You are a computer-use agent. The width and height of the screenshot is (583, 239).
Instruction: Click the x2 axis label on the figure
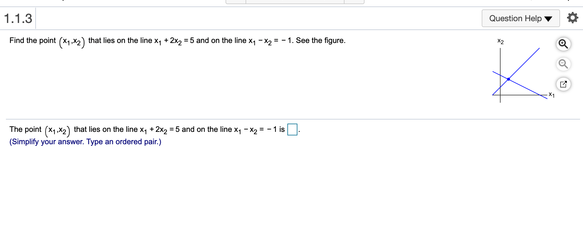click(500, 41)
